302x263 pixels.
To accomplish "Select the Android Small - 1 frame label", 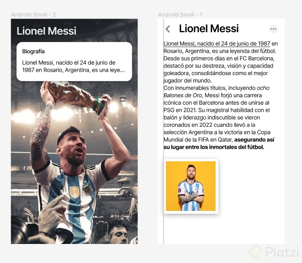I will coord(180,15).
